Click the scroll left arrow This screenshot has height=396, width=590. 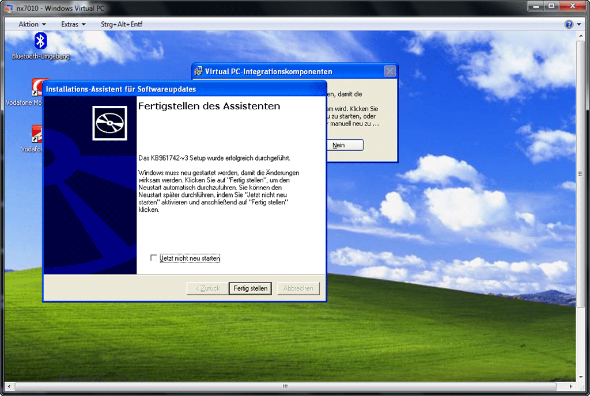[x=9, y=386]
